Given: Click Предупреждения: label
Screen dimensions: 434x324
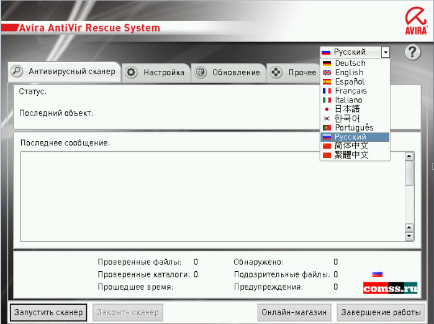Looking at the screenshot, I should (x=268, y=287).
